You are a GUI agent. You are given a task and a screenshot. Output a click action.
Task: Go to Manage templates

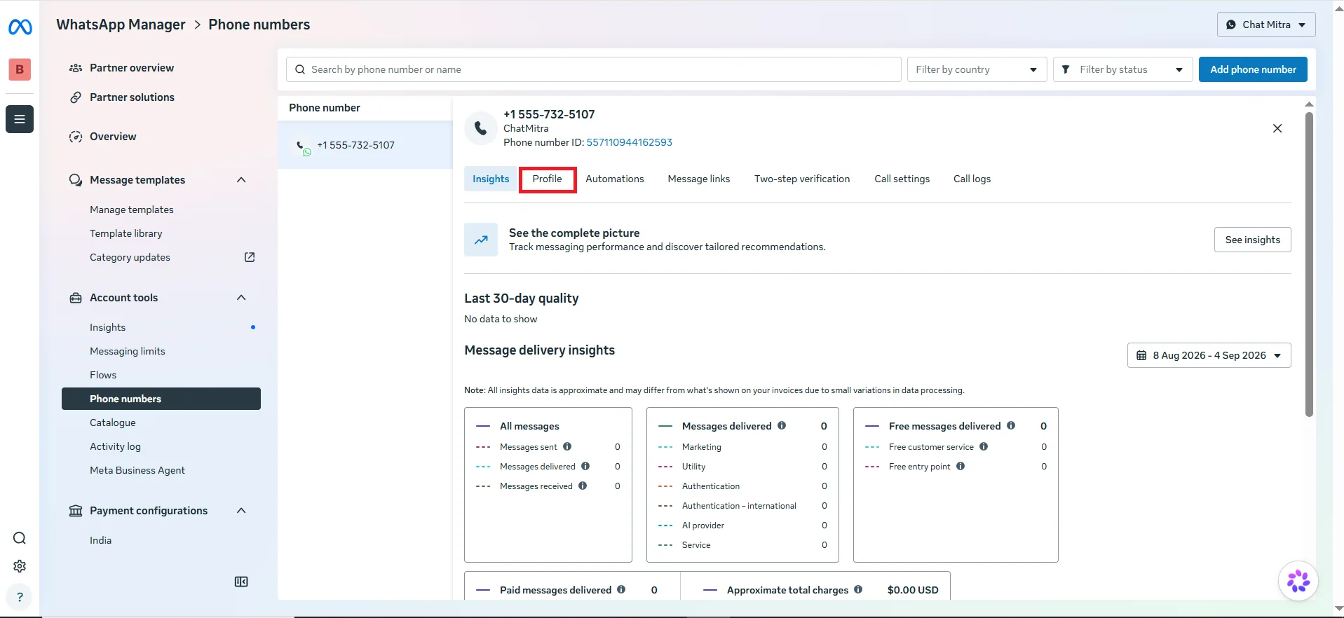[x=132, y=210]
